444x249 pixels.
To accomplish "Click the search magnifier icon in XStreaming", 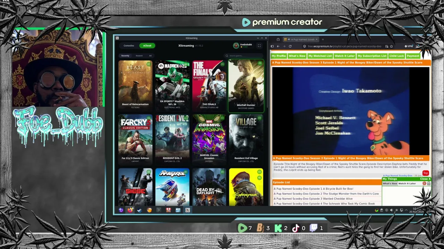I will click(227, 56).
